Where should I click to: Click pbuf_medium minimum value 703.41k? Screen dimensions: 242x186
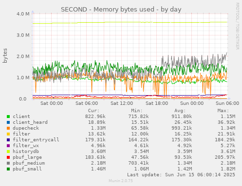click(x=138, y=163)
